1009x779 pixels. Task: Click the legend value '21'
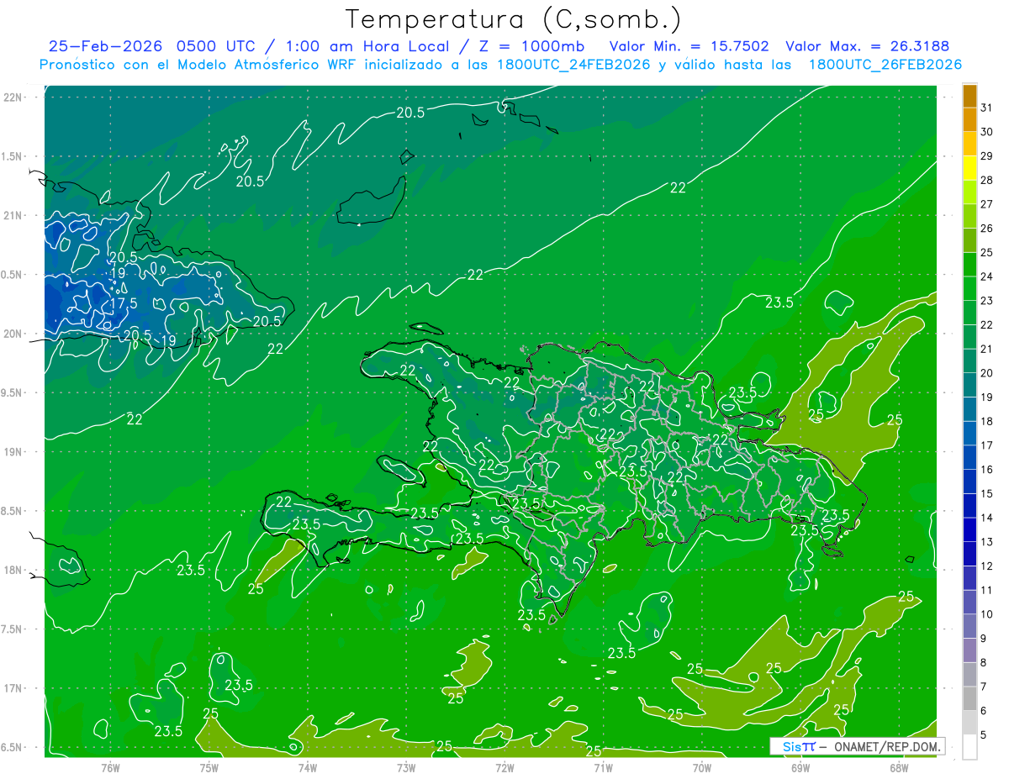(x=987, y=349)
